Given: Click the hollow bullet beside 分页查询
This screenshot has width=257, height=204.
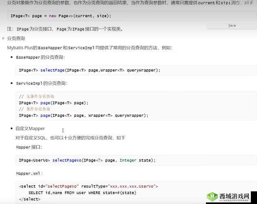Looking at the screenshot, I should coord(3,38).
